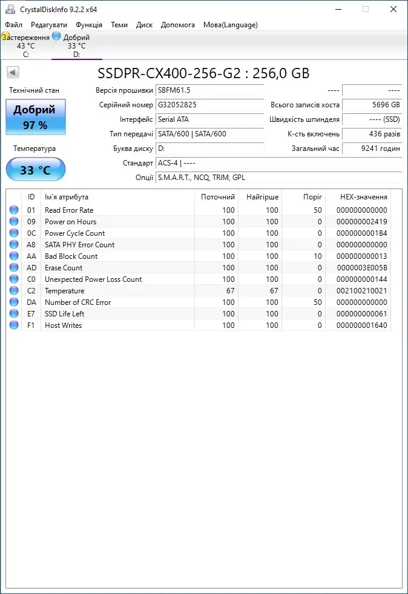Click the Поточний column header

coord(217,197)
